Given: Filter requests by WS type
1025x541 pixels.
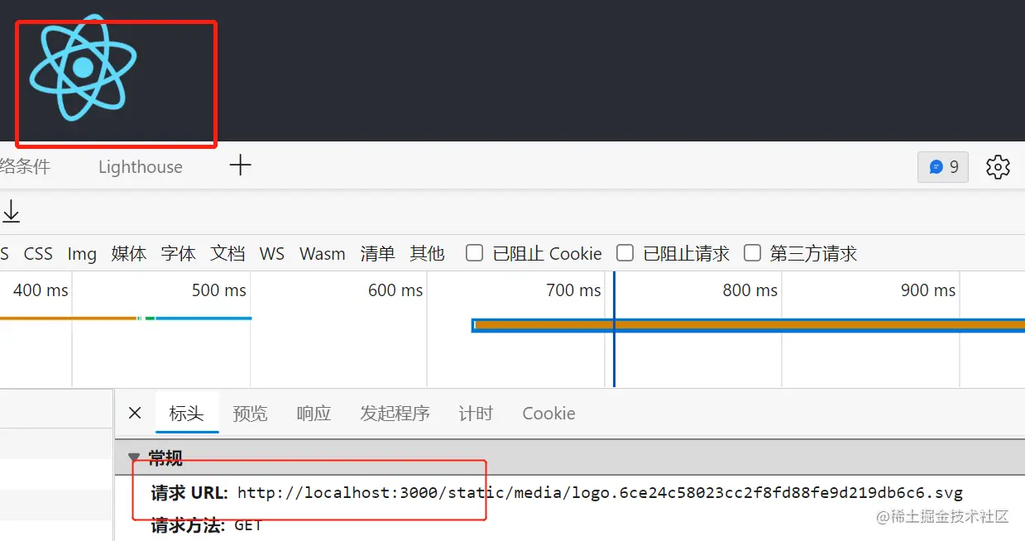Looking at the screenshot, I should pyautogui.click(x=272, y=254).
